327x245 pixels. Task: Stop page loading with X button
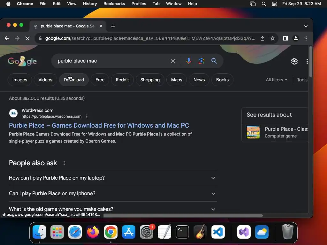point(27,38)
